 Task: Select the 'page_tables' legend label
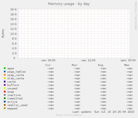16,72
